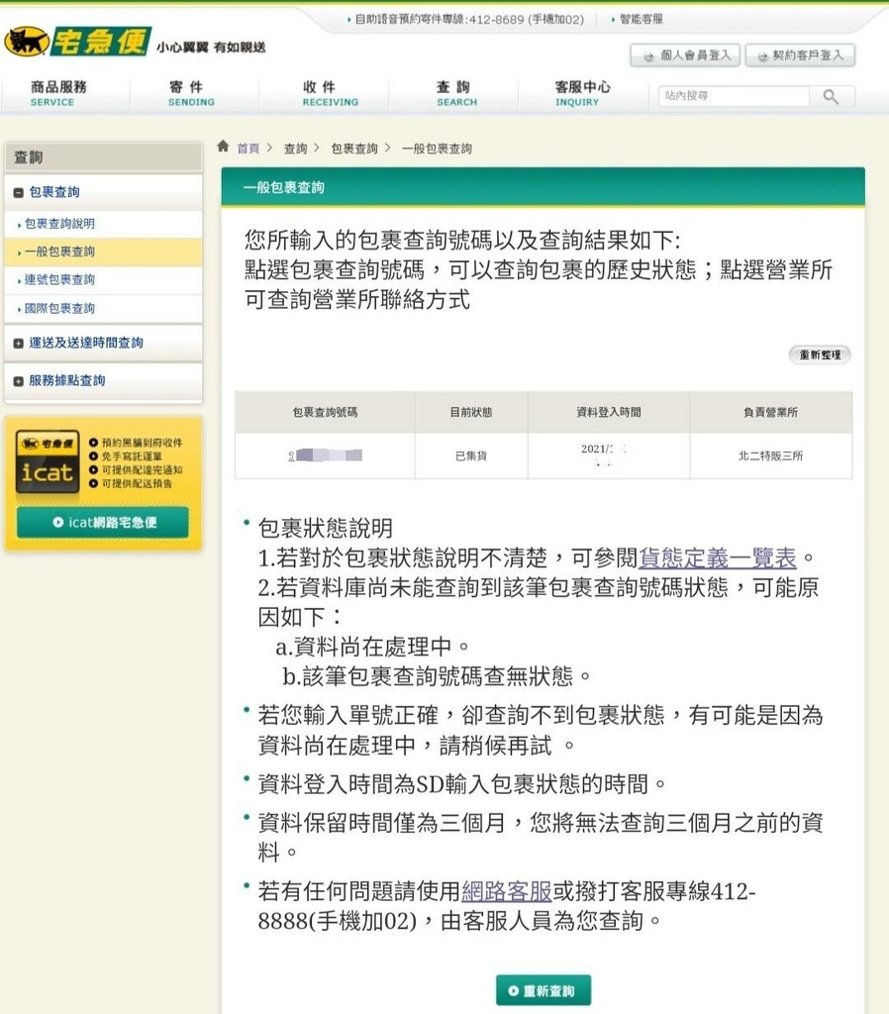This screenshot has width=889, height=1014.
Task: Focus the 站內搜尋 search field
Action: [734, 96]
